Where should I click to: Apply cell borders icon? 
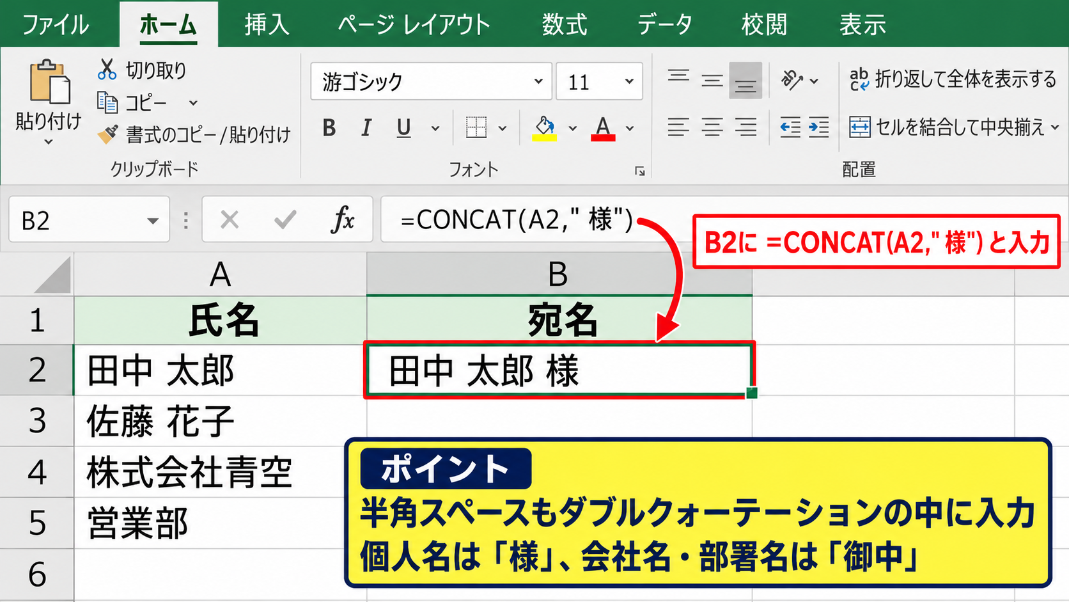point(476,128)
